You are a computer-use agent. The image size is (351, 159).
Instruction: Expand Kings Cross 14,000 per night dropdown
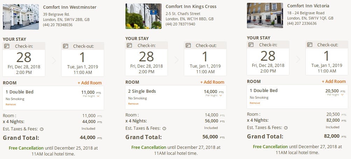(x=221, y=95)
